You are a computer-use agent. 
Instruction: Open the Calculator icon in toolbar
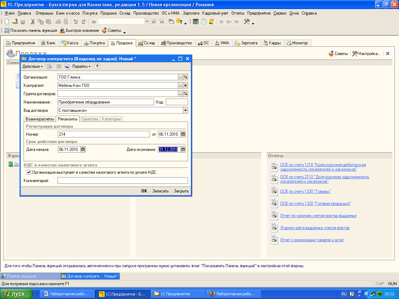[x=195, y=21]
